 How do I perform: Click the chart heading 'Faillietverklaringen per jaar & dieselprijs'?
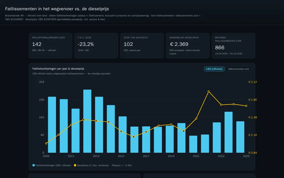[58, 69]
